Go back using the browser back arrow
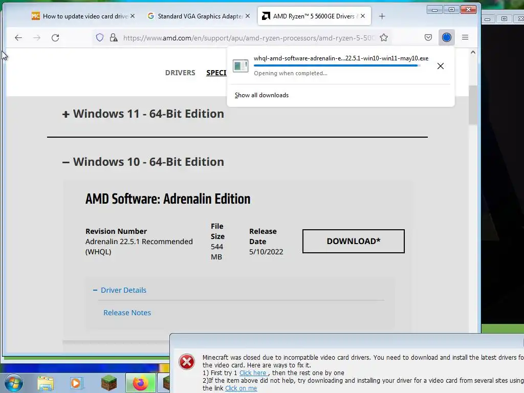The height and width of the screenshot is (393, 524). coord(18,38)
